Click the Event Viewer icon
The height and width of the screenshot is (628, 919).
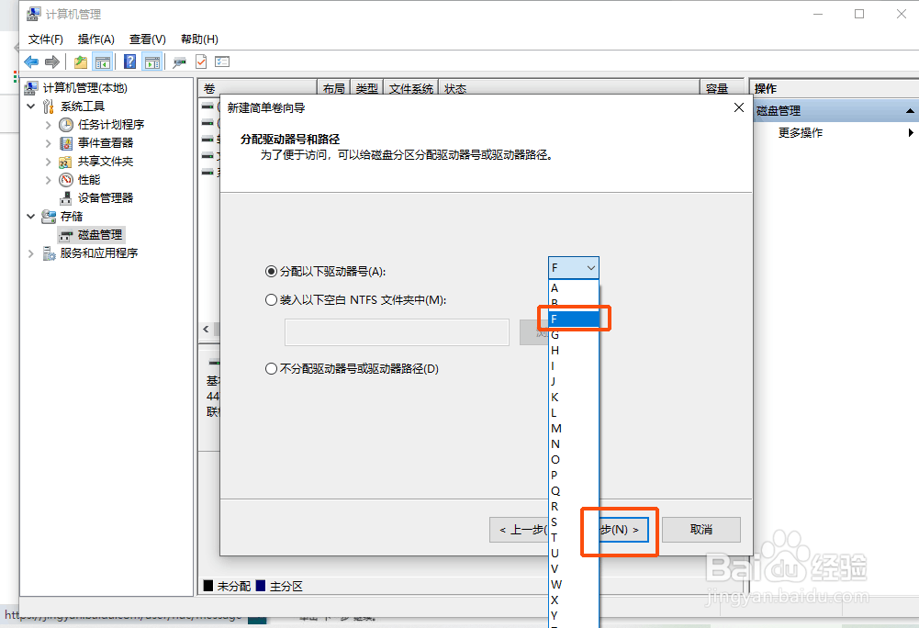(66, 143)
